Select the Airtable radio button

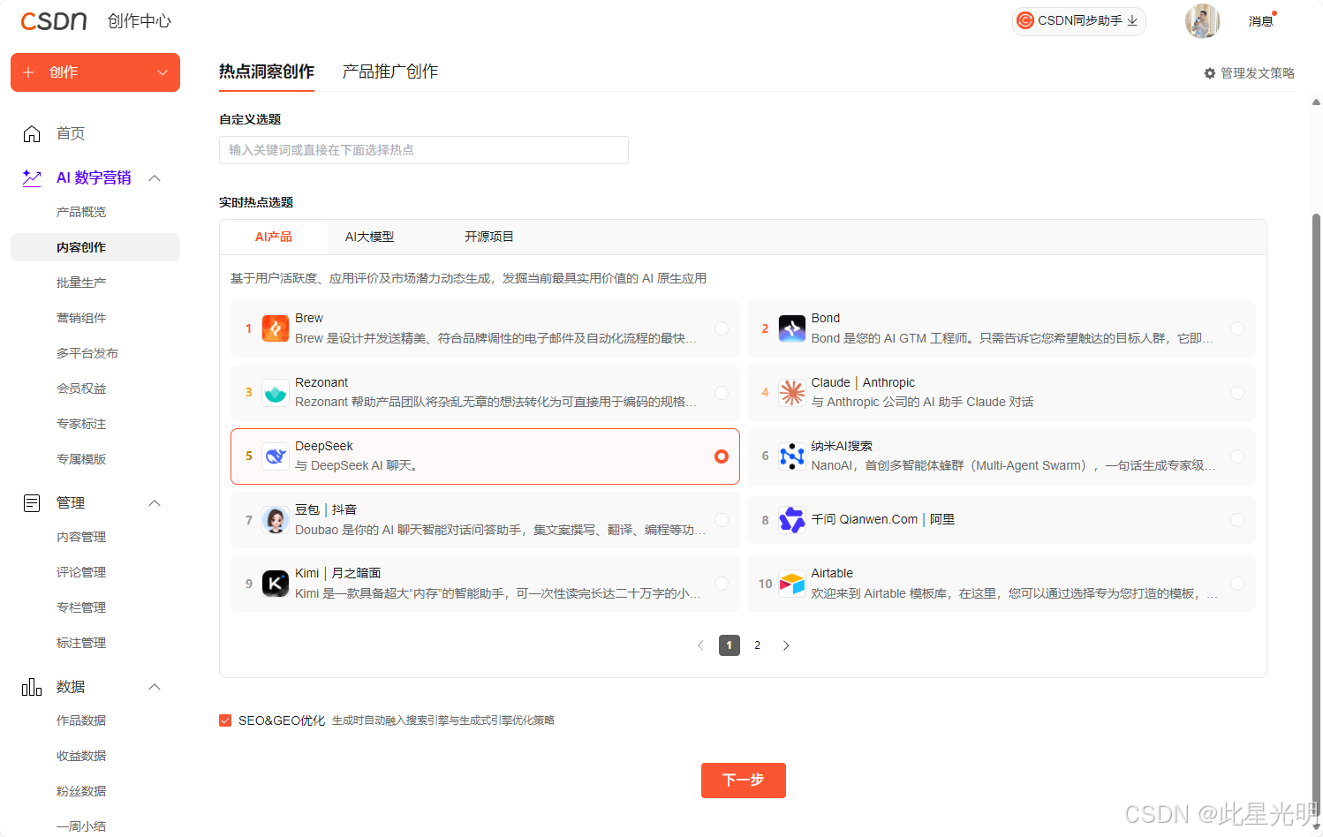(x=1237, y=584)
